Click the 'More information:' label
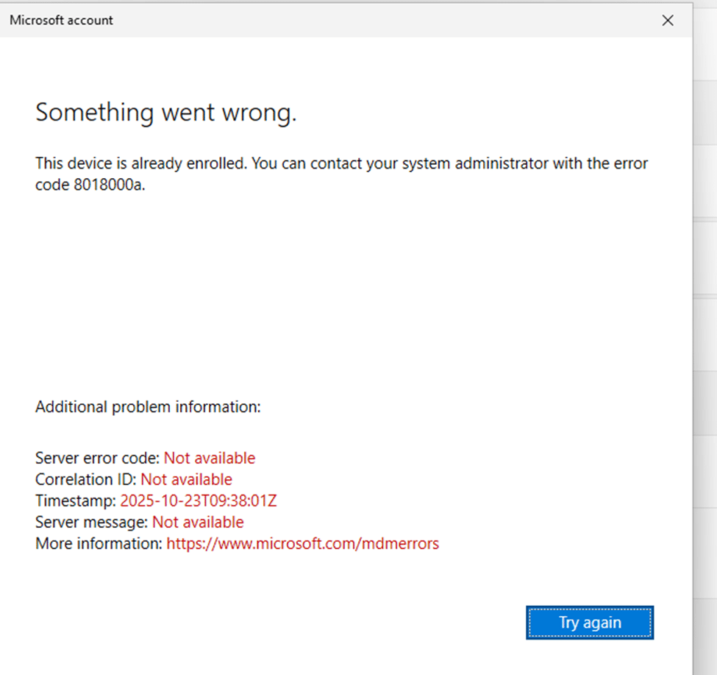Screen dimensions: 717x675 point(99,544)
